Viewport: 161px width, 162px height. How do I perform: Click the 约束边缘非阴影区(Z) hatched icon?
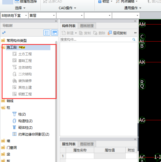14,134
